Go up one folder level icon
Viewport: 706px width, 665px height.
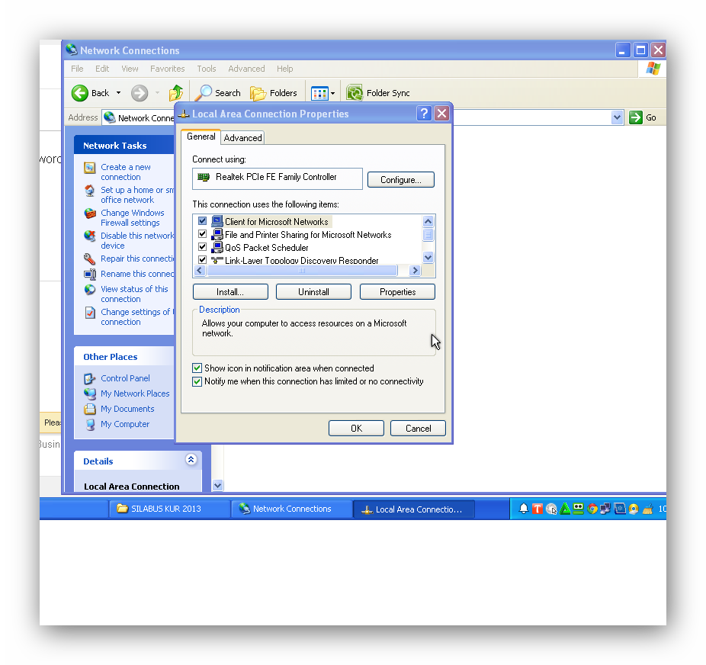click(x=176, y=93)
